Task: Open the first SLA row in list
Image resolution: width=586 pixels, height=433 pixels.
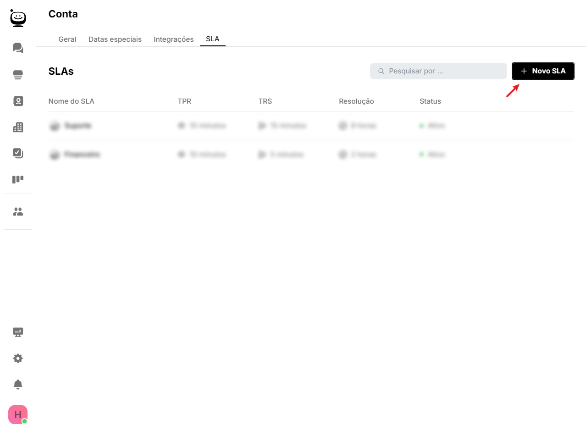Action: click(78, 126)
